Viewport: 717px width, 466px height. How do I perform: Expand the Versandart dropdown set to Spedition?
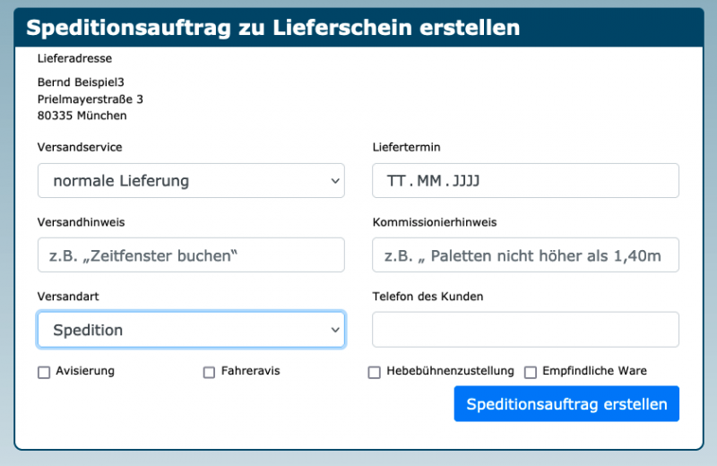point(191,330)
